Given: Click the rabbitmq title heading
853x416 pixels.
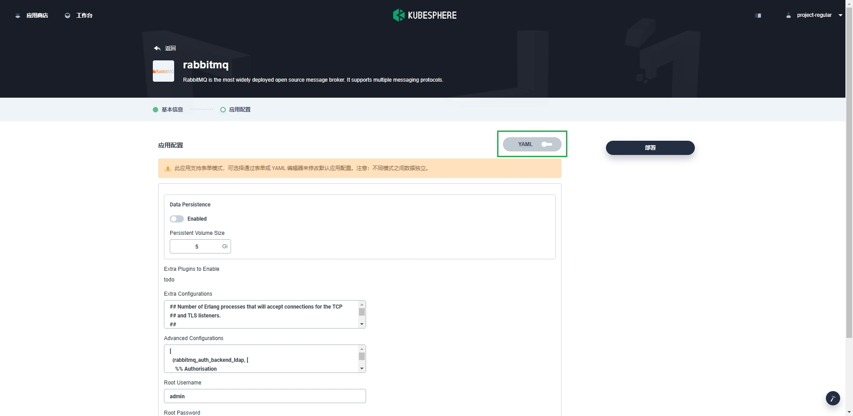Looking at the screenshot, I should pos(206,65).
